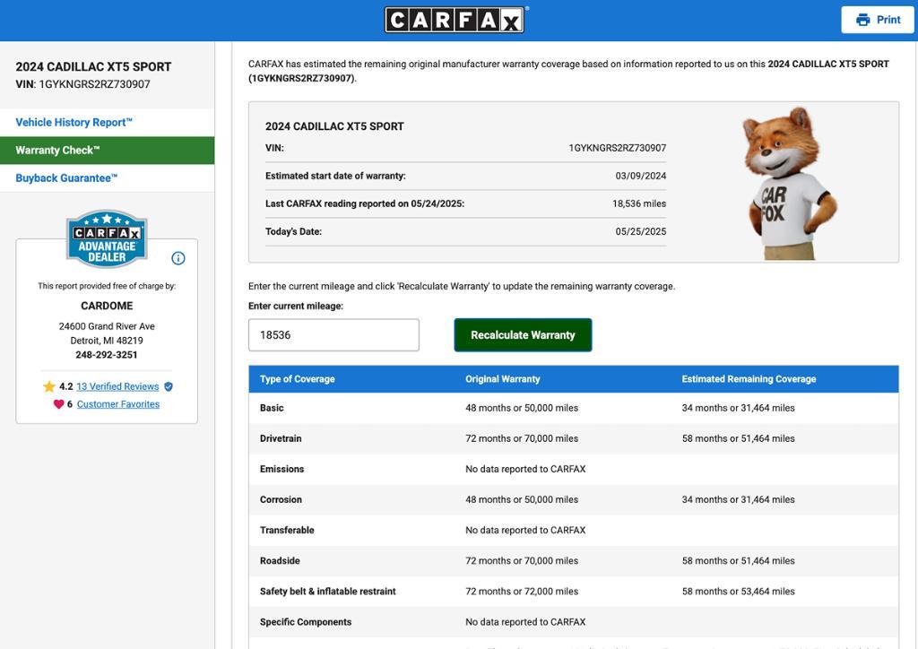Select the Roadside coverage row label
918x649 pixels.
pyautogui.click(x=280, y=560)
